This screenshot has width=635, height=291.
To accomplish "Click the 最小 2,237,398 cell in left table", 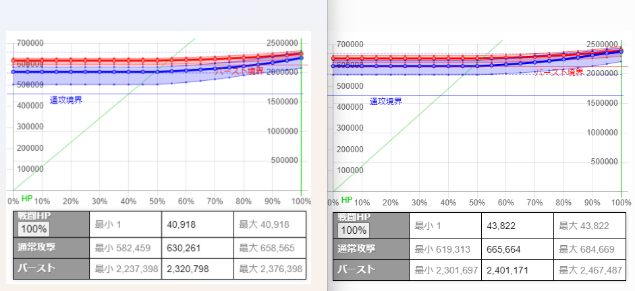I will coord(127,269).
